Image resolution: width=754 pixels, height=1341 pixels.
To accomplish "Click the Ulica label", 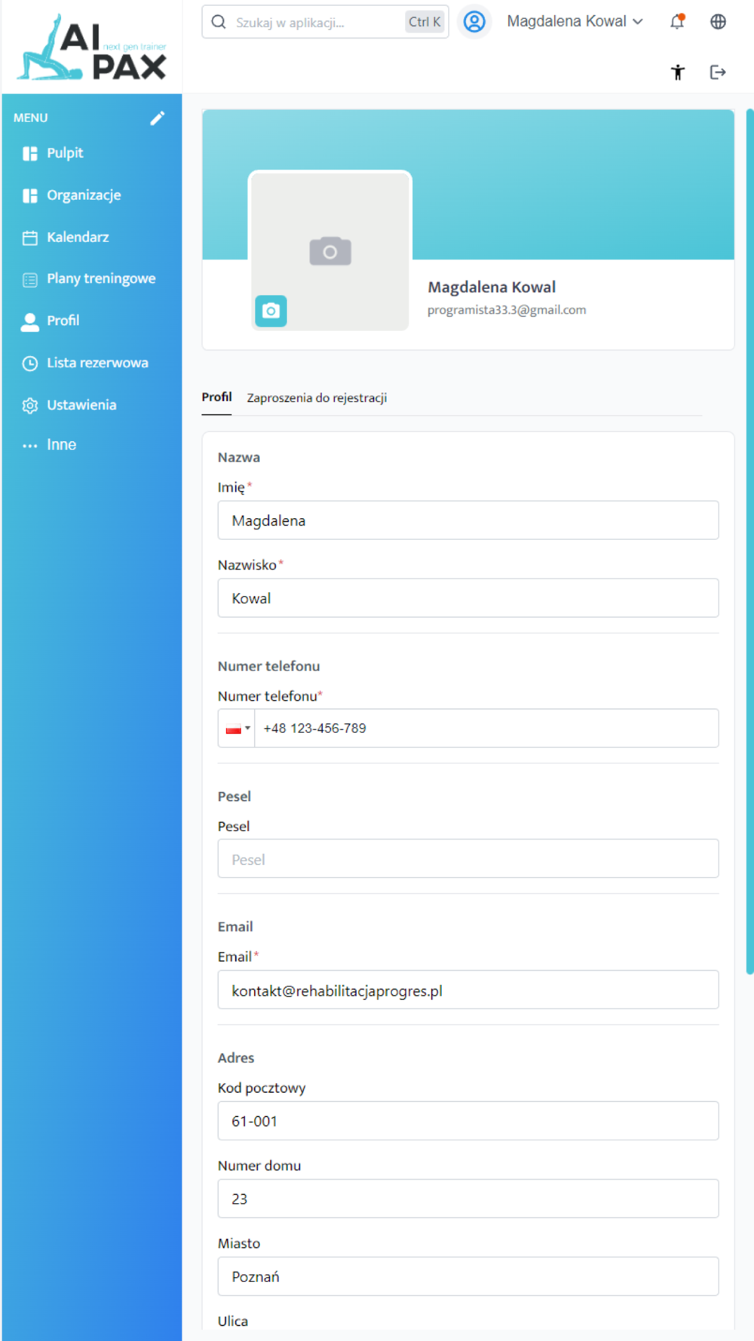I will (x=233, y=1321).
